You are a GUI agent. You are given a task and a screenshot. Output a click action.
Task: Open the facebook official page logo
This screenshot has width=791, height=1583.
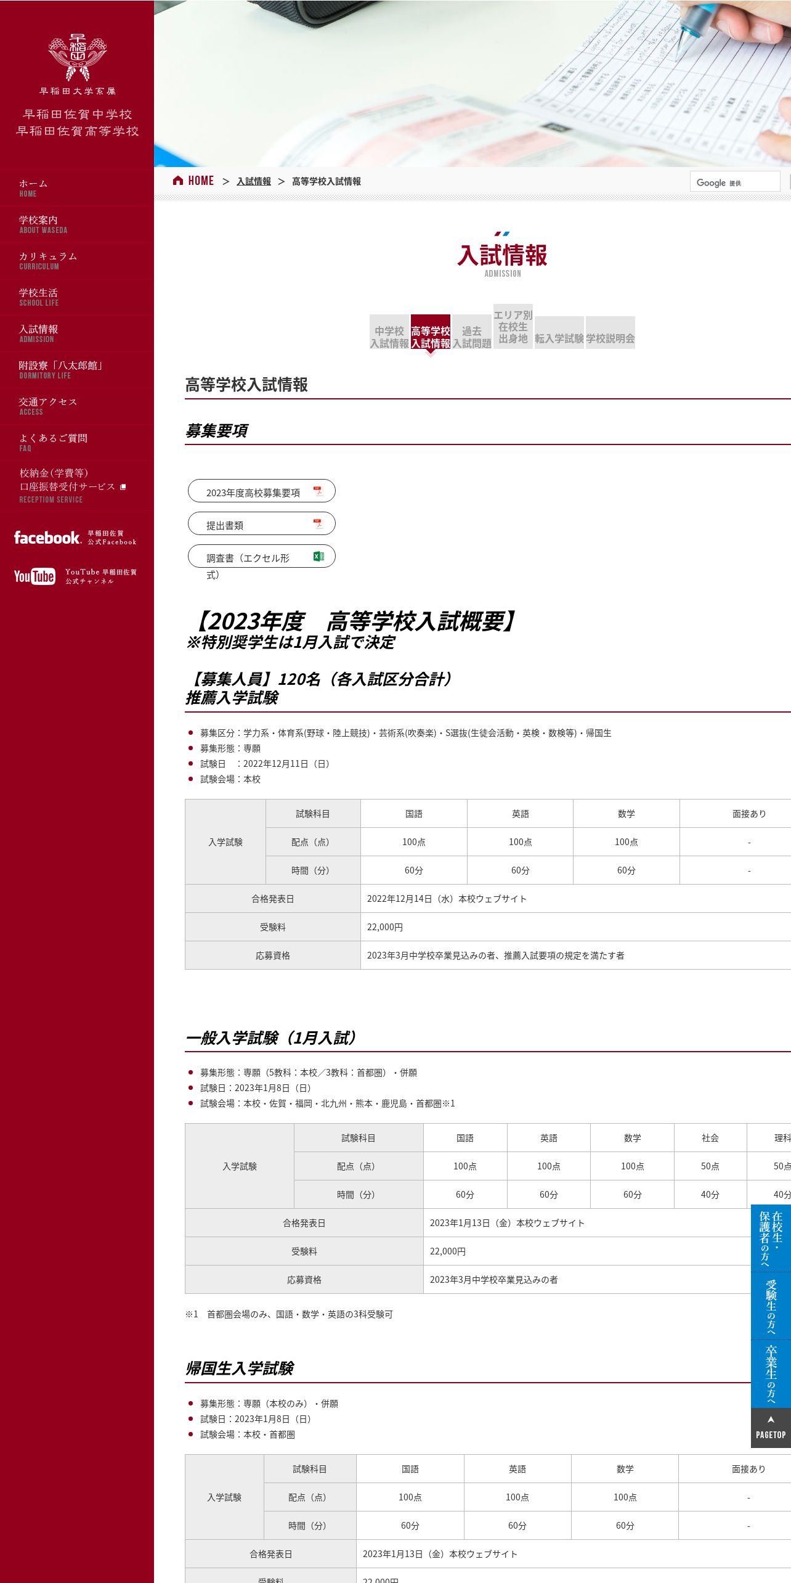pos(47,538)
